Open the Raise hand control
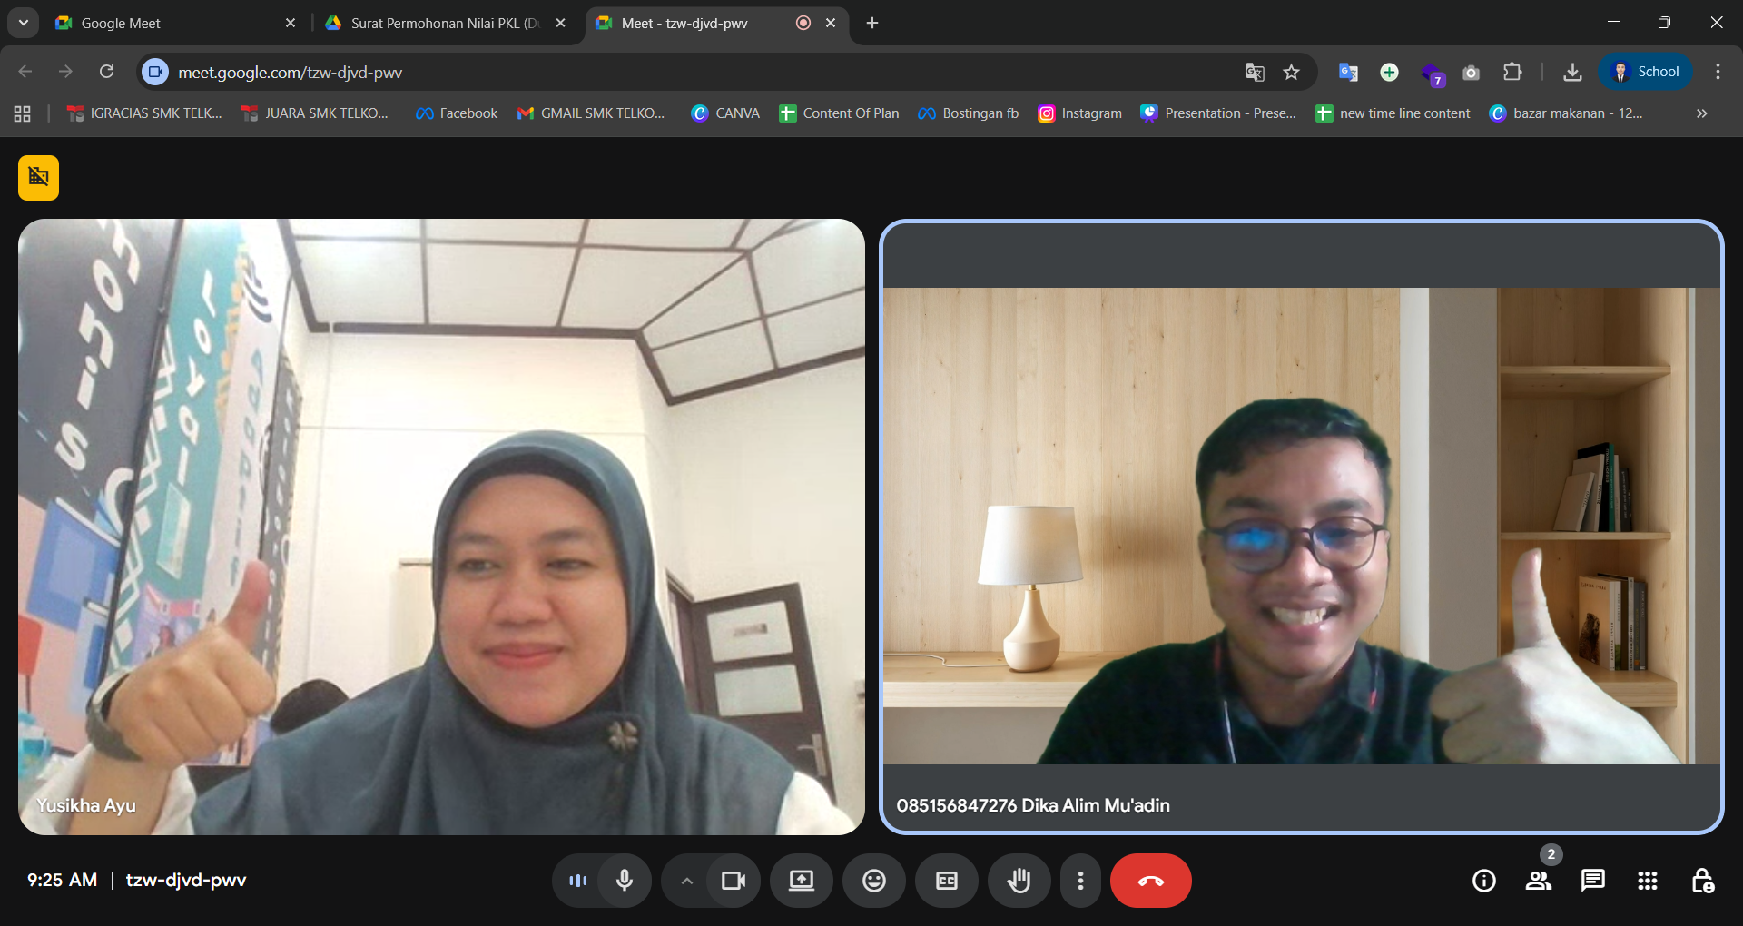Image resolution: width=1743 pixels, height=926 pixels. pyautogui.click(x=1019, y=881)
